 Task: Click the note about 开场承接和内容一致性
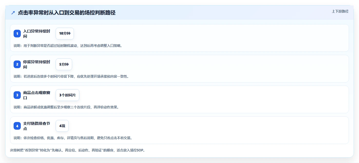71,76
